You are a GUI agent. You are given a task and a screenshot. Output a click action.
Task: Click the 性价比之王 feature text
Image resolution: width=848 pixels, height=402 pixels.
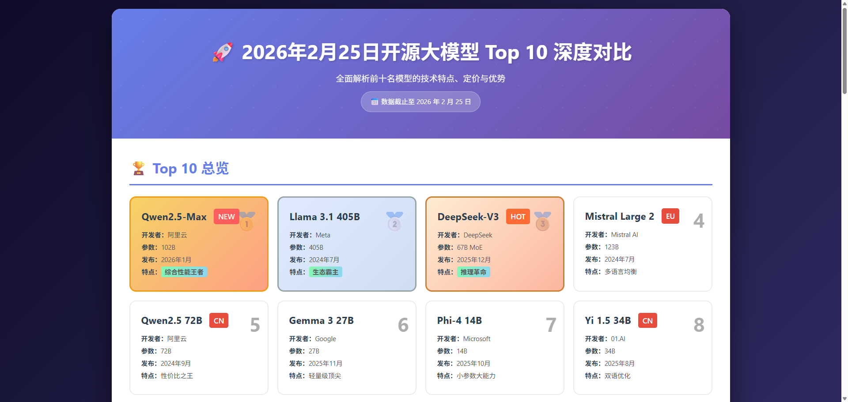click(x=177, y=376)
